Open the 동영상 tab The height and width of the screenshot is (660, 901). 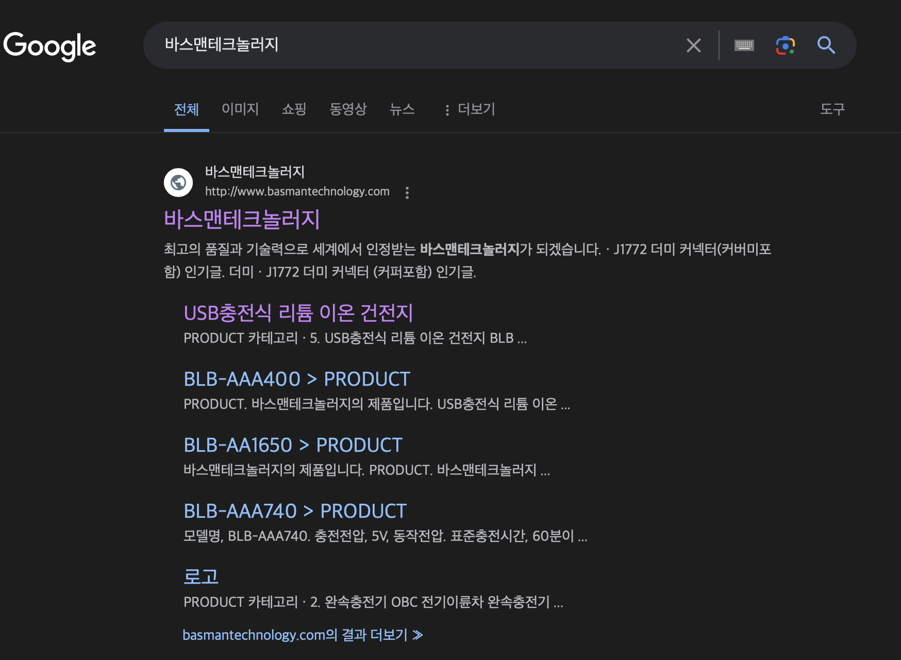[348, 109]
